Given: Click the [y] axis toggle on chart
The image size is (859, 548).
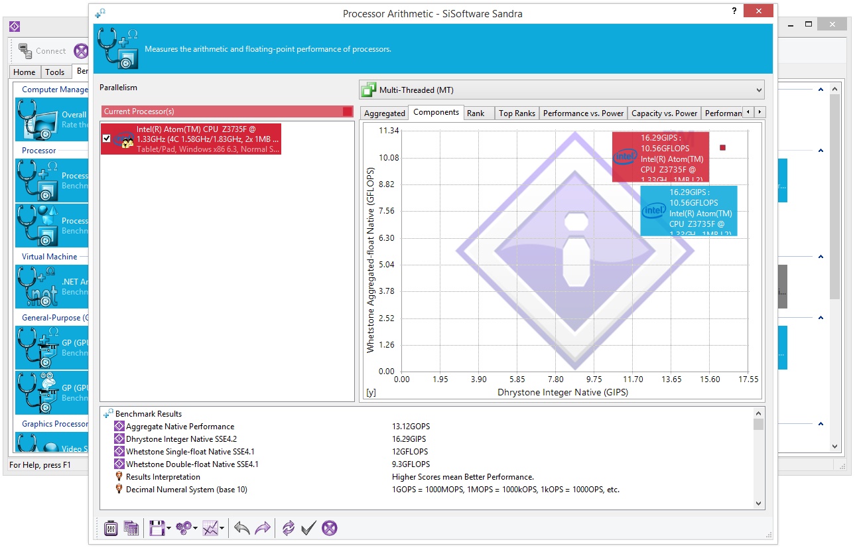Looking at the screenshot, I should click(x=371, y=393).
